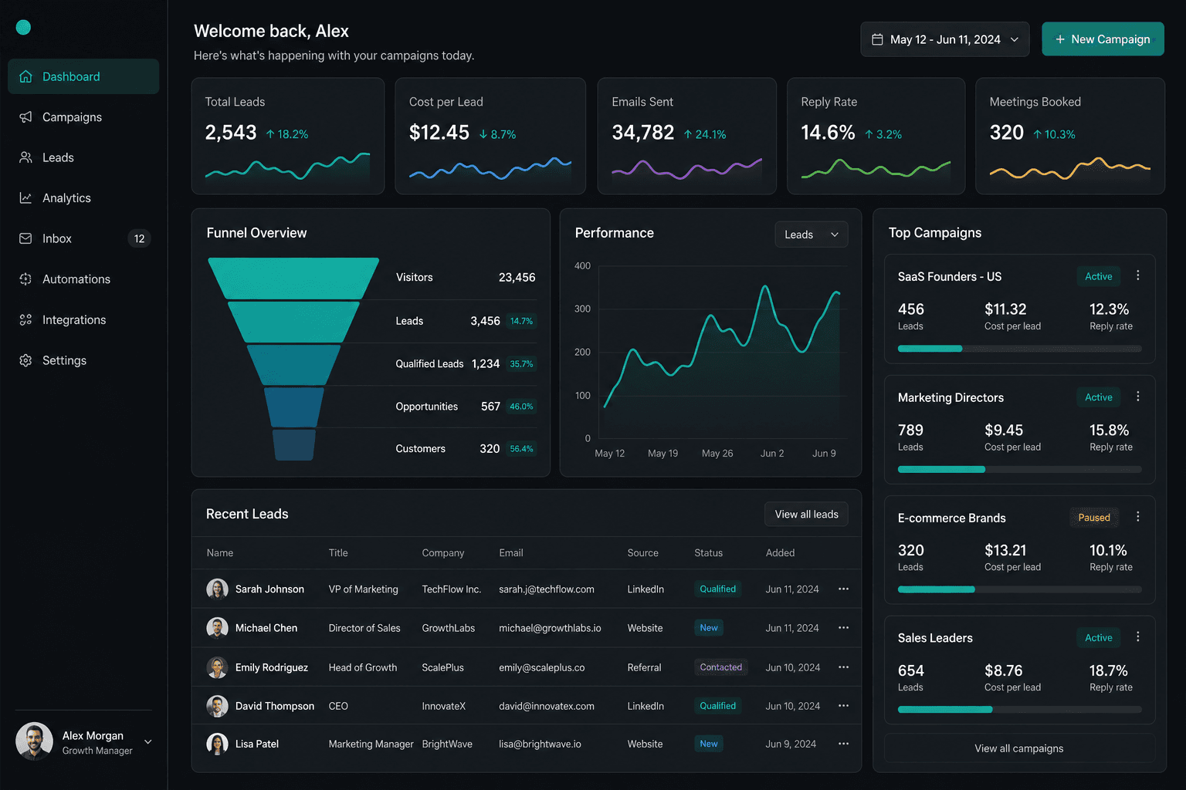Open options menu for E-commerce Brands campaign
This screenshot has width=1186, height=790.
point(1137,517)
